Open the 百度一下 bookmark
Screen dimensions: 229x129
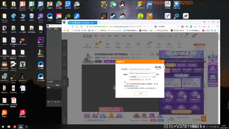tap(92, 31)
